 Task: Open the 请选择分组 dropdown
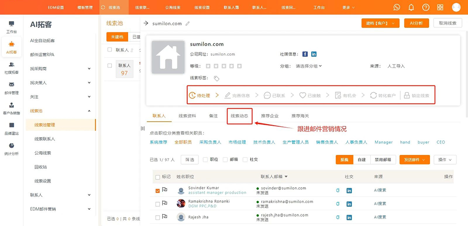308,66
